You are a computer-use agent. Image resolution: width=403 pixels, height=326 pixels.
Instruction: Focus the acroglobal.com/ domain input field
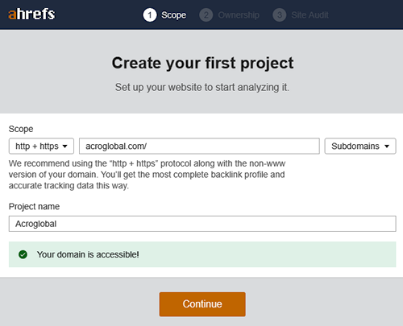[199, 146]
